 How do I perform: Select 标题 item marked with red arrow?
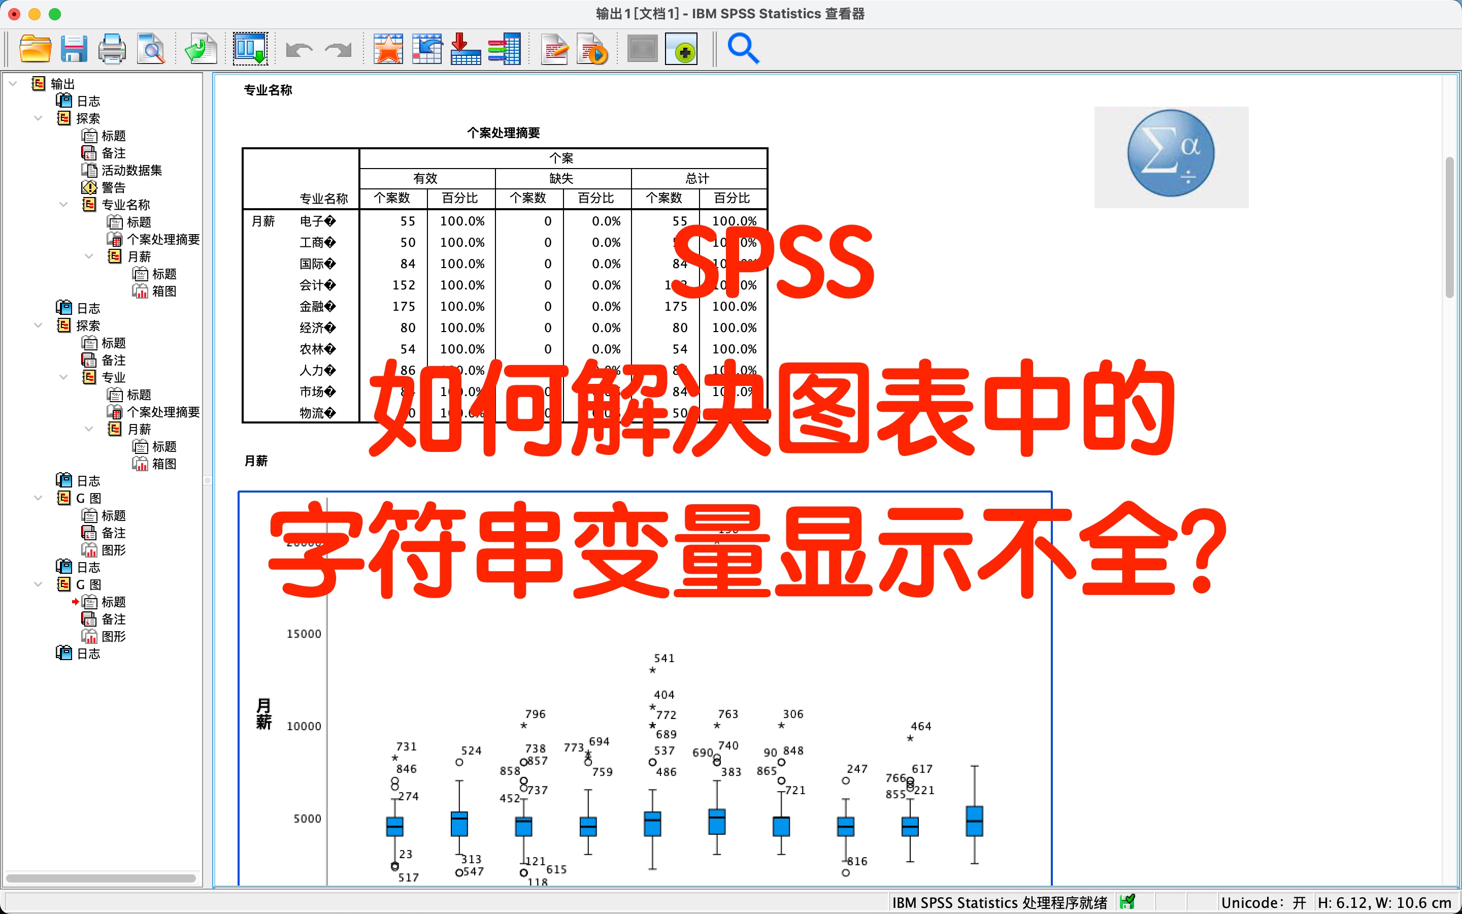point(113,602)
